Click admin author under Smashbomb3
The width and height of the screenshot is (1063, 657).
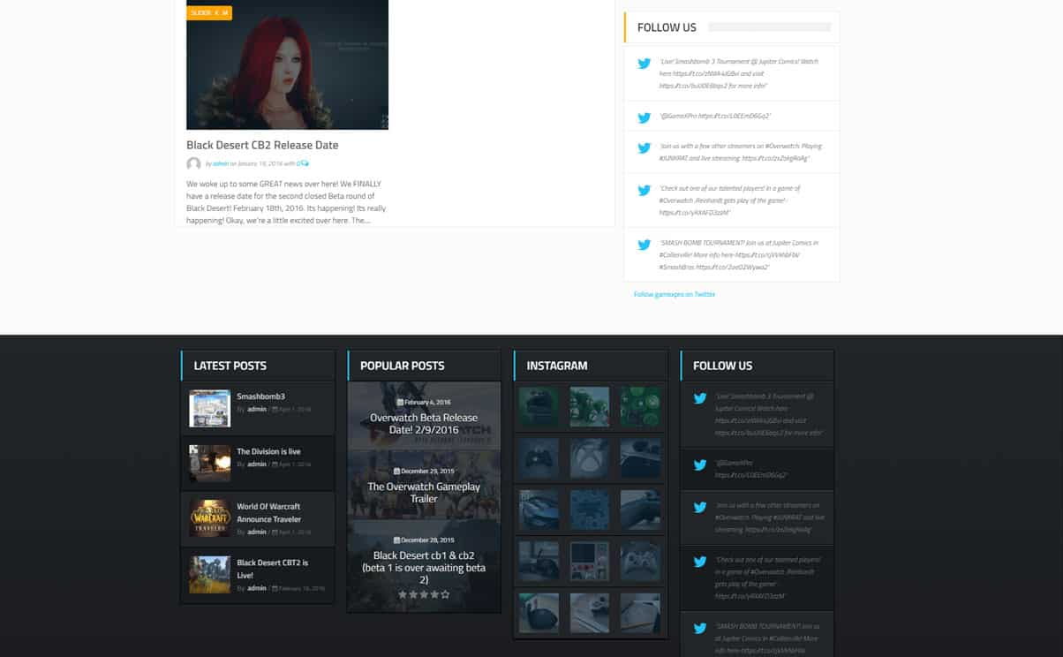[x=257, y=410]
